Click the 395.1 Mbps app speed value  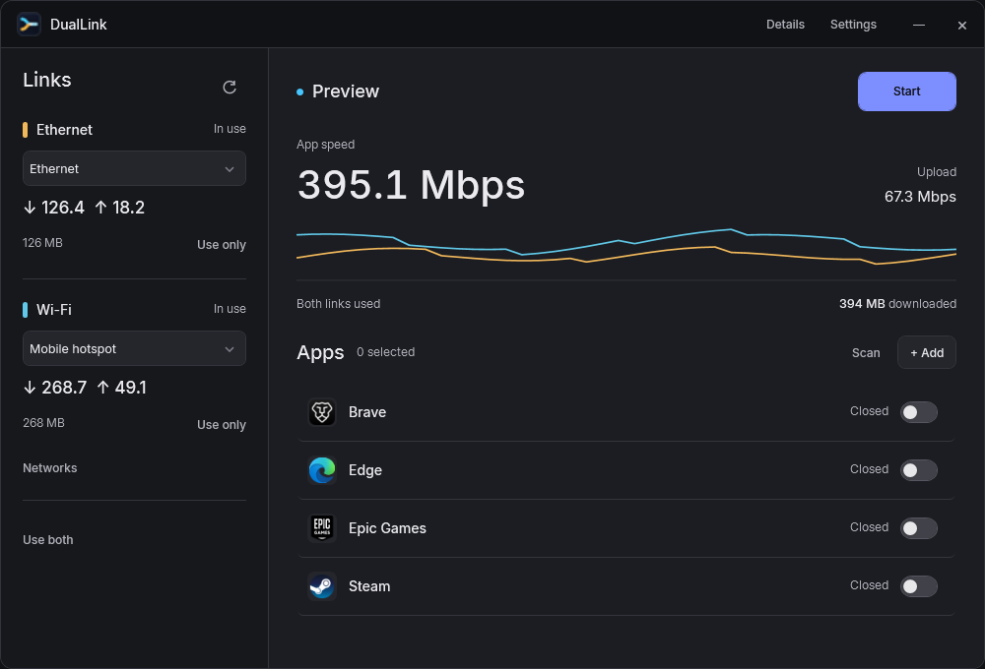[x=411, y=185]
